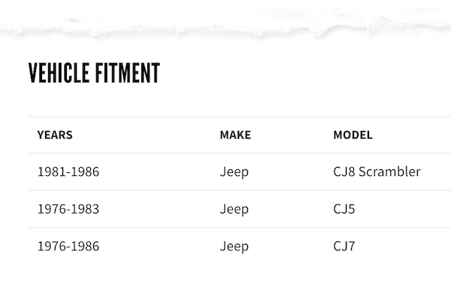Select the CJ5 model cell
Image resolution: width=451 pixels, height=288 pixels.
point(344,209)
